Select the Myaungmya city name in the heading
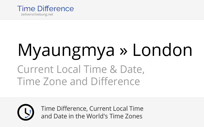Screen dimensions: 204x127 pos(66,50)
